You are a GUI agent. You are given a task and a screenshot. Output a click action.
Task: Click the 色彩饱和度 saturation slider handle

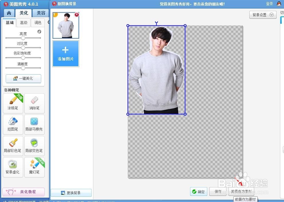pos(23,58)
